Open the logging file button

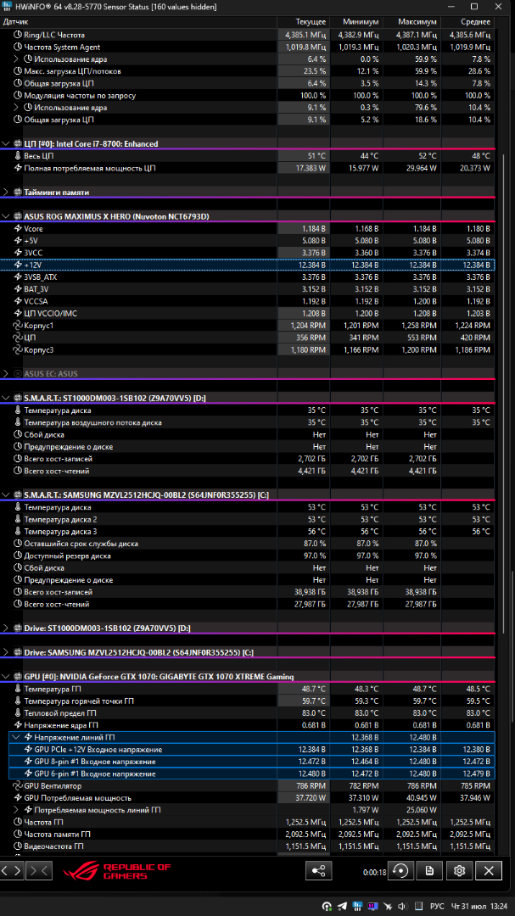point(429,871)
